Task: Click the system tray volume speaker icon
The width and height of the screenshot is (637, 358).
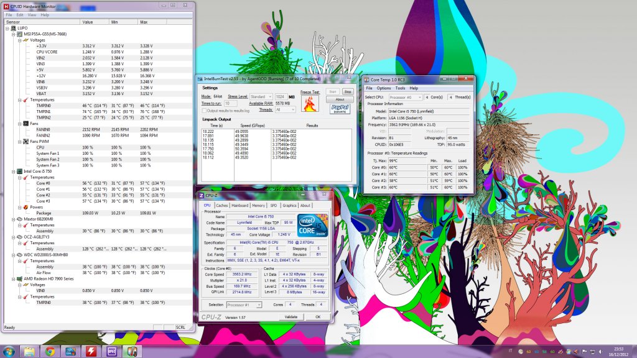Action: pyautogui.click(x=600, y=352)
